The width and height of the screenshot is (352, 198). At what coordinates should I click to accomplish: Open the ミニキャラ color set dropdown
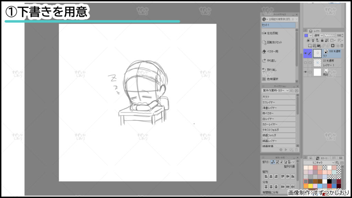[x=319, y=163]
